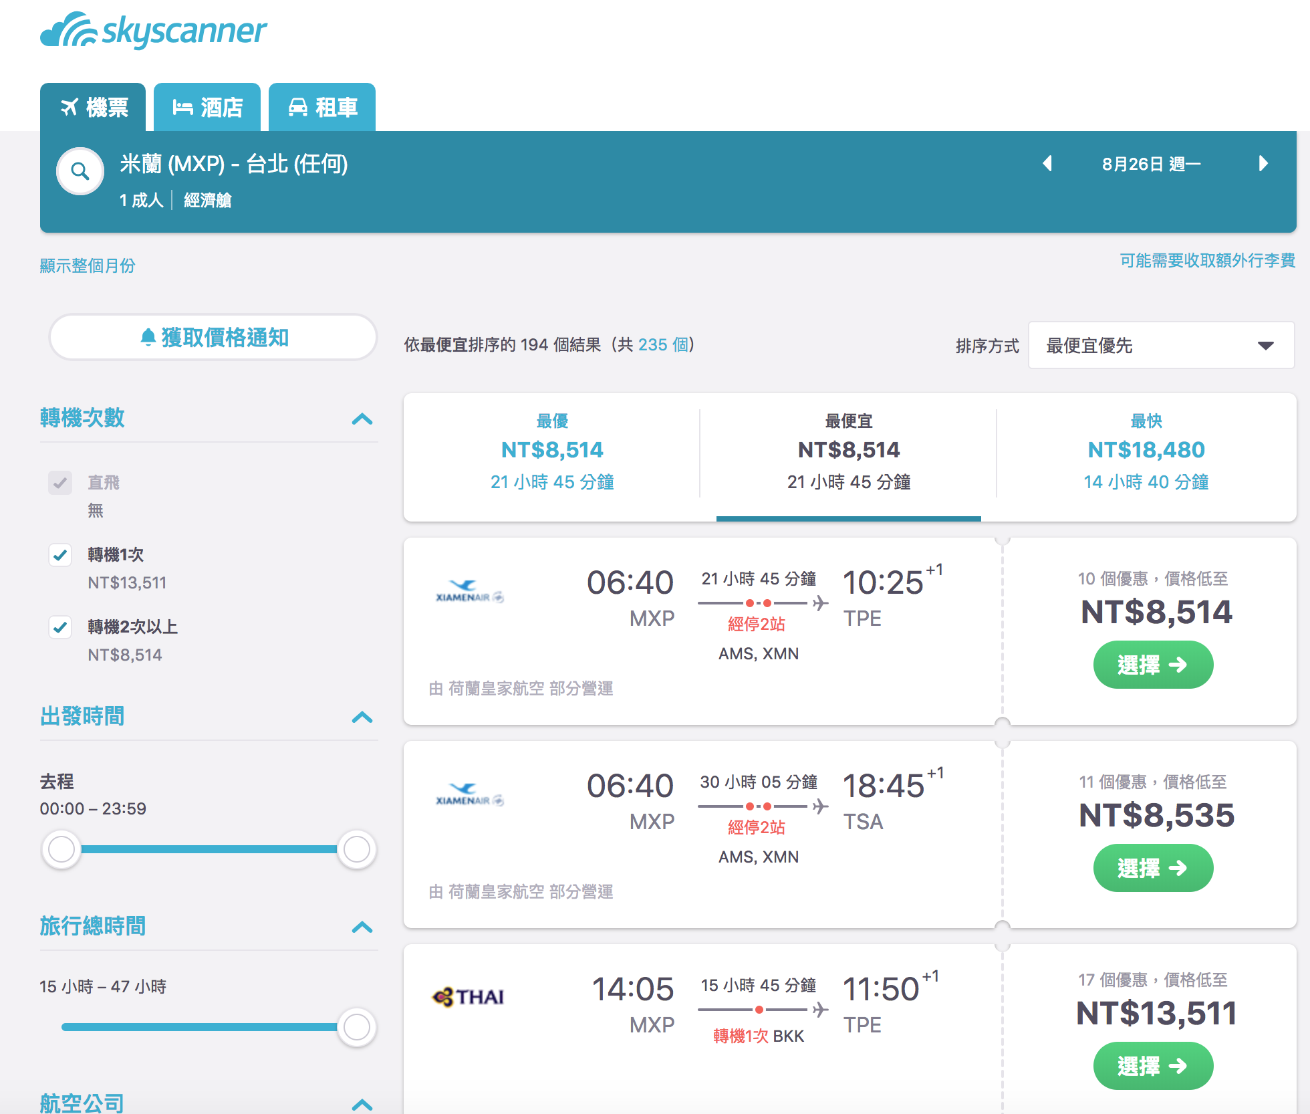Click the total travel time slider handle
Viewport: 1310px width, 1114px height.
357,1028
